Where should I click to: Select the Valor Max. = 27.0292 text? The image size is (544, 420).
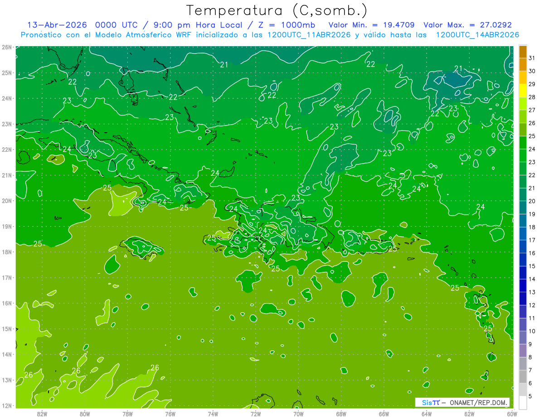[467, 25]
